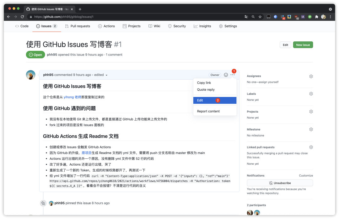Open Projects gear settings

click(311, 112)
